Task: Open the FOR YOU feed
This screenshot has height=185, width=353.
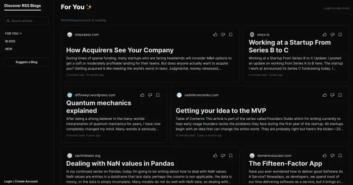Action: [x=14, y=34]
